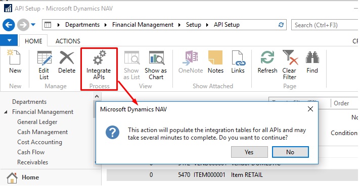Click the address bar root icon
This screenshot has width=360, height=187.
pos(48,25)
